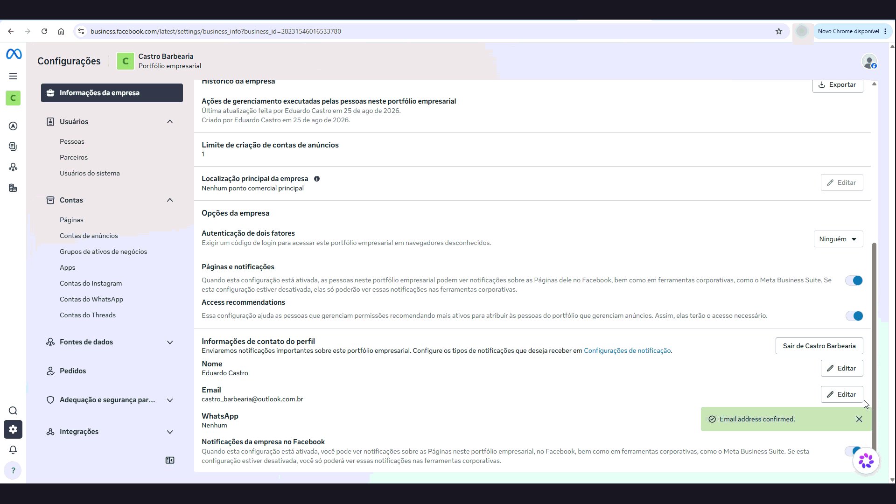
Task: Select Informações da empresa menu item
Action: click(112, 93)
